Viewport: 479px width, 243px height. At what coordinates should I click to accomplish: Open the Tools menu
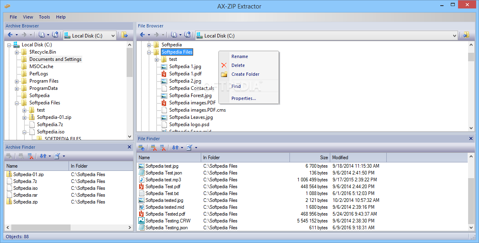click(44, 17)
